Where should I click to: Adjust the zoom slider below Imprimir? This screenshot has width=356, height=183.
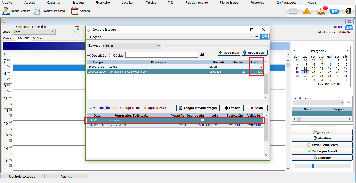coord(313,166)
